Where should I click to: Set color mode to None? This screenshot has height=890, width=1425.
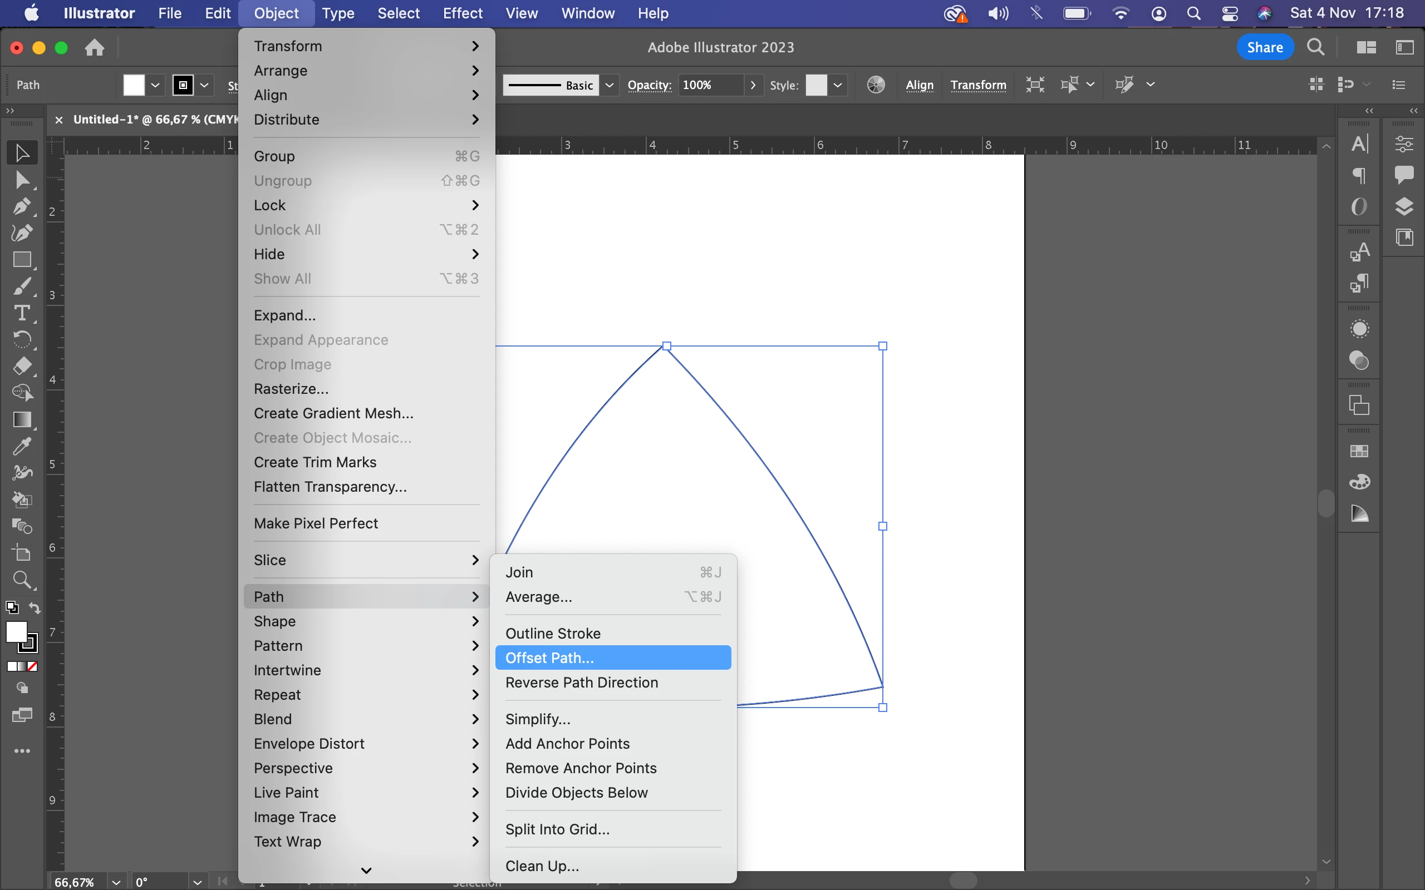(33, 666)
